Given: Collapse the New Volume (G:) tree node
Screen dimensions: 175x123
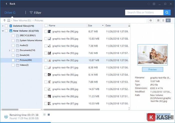Looking at the screenshot, I should pyautogui.click(x=3, y=31).
